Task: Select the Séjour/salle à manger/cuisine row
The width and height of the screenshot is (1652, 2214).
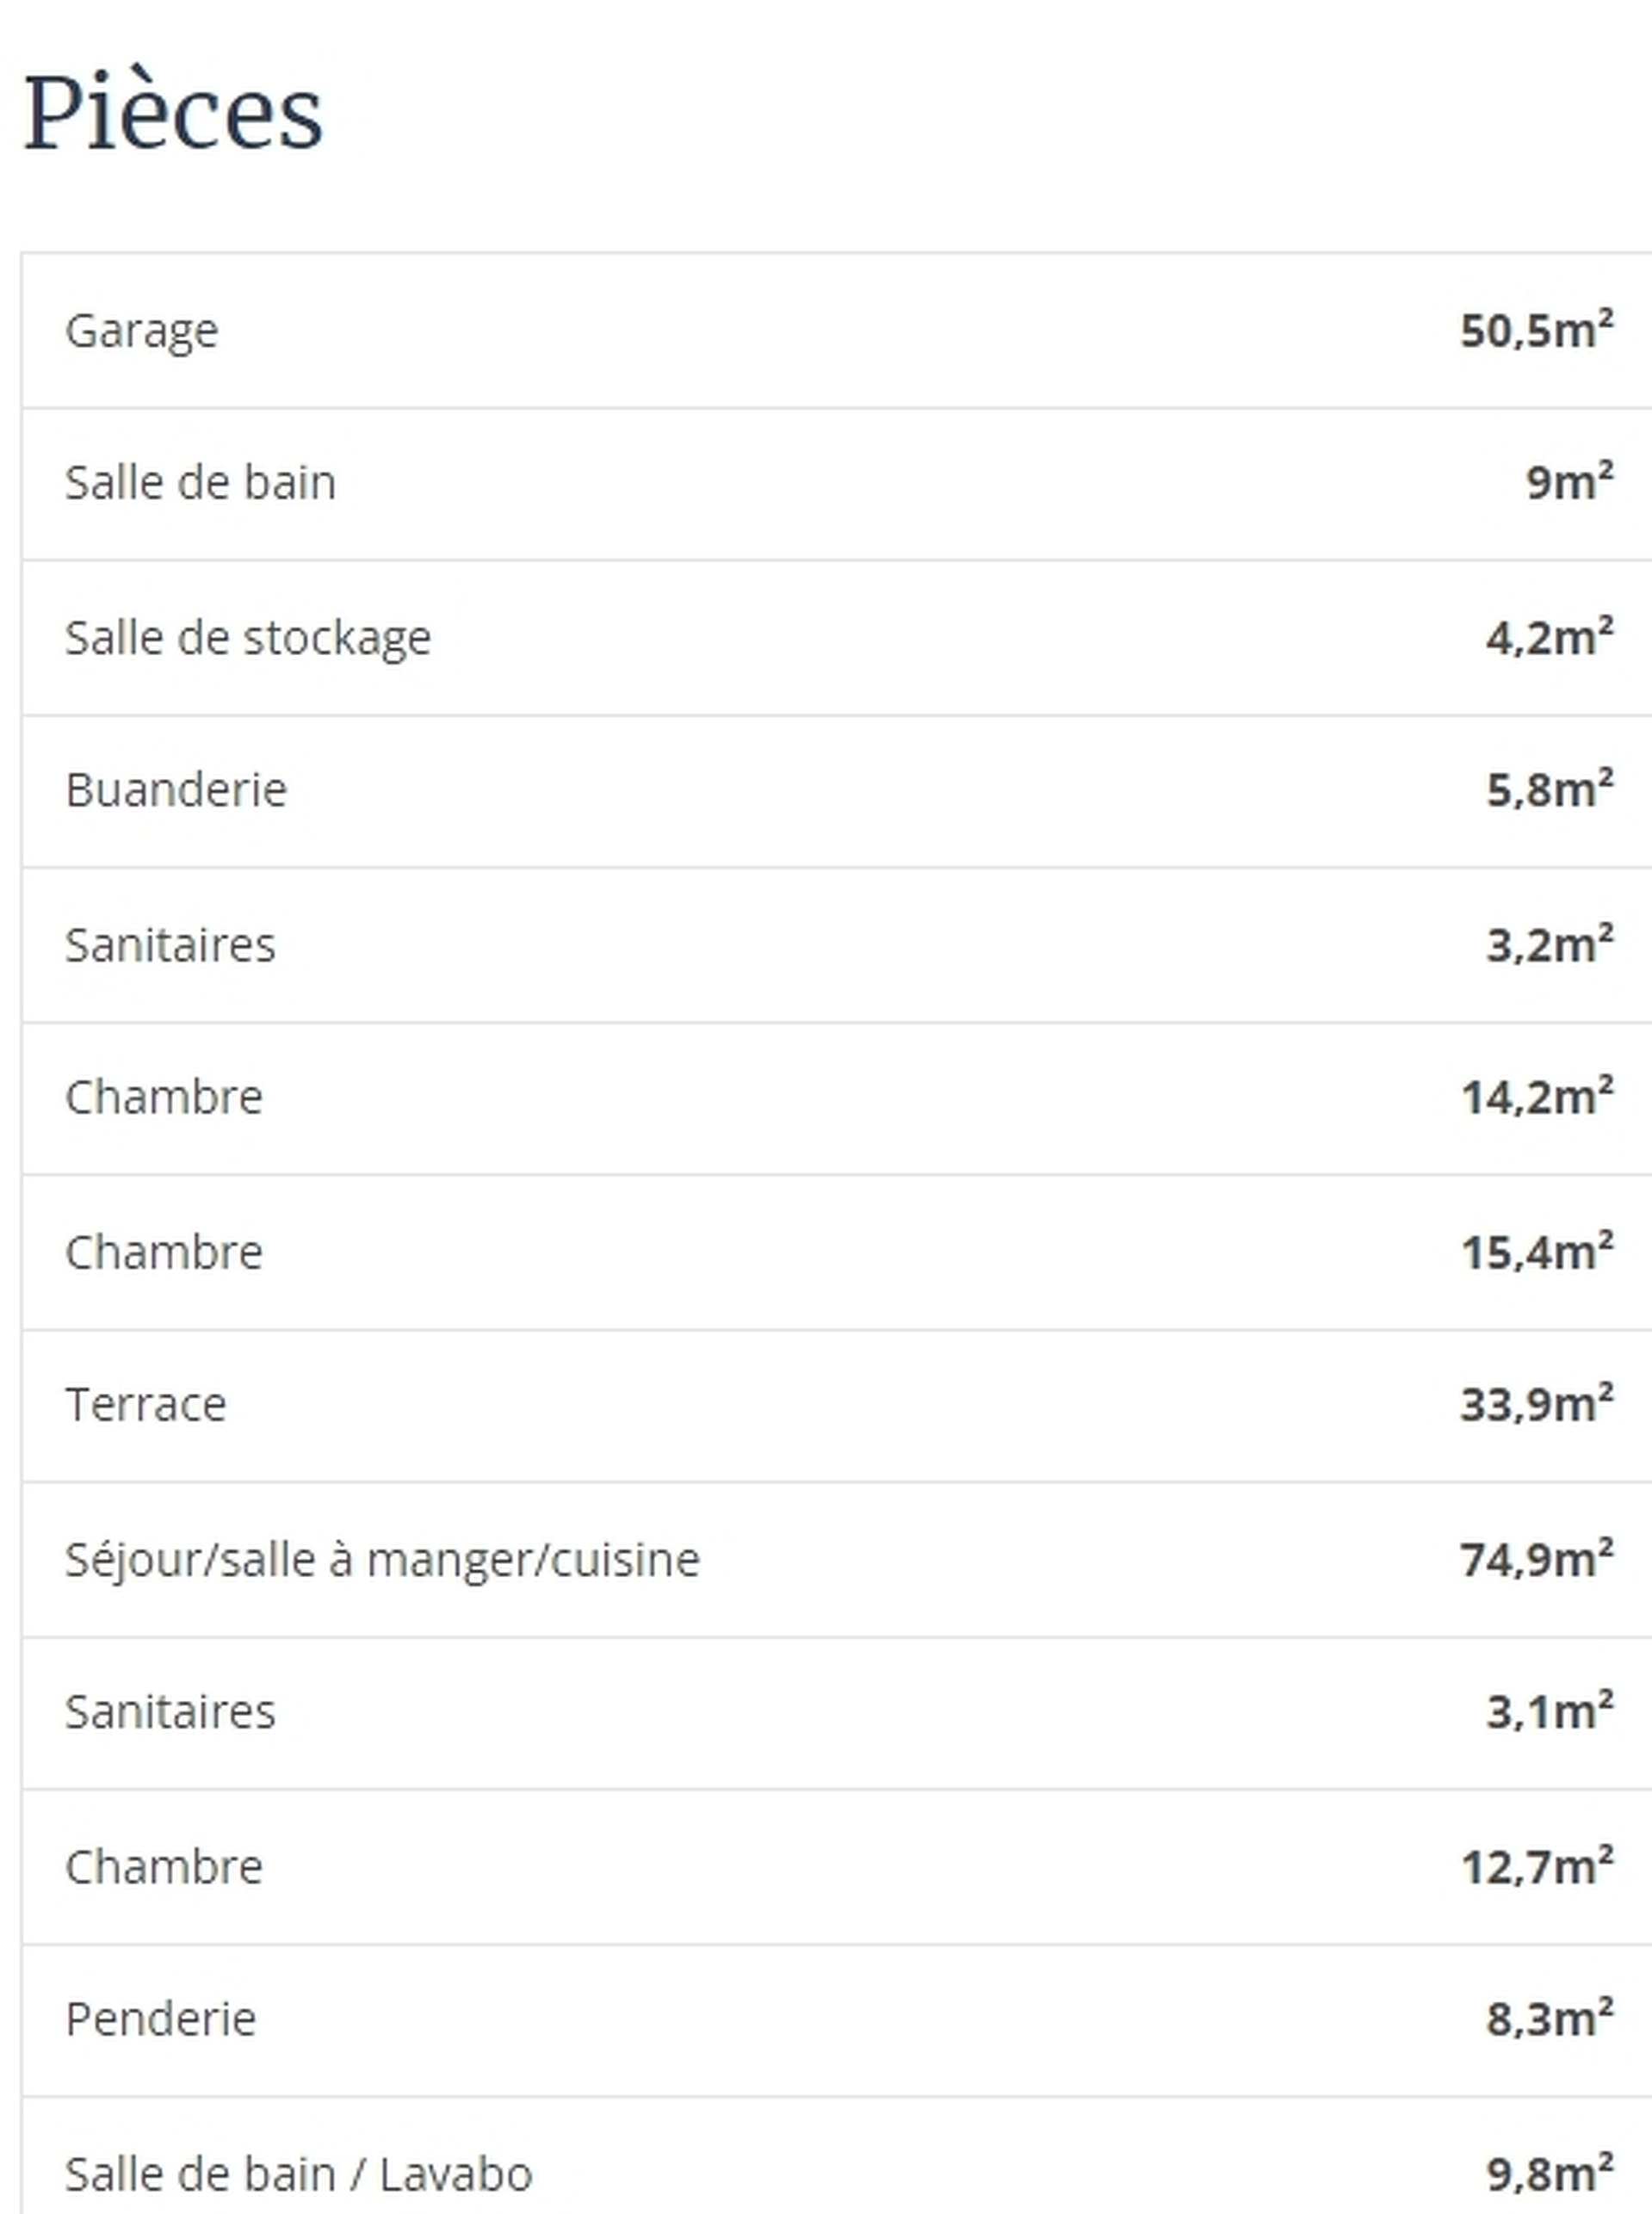Action: [837, 1560]
